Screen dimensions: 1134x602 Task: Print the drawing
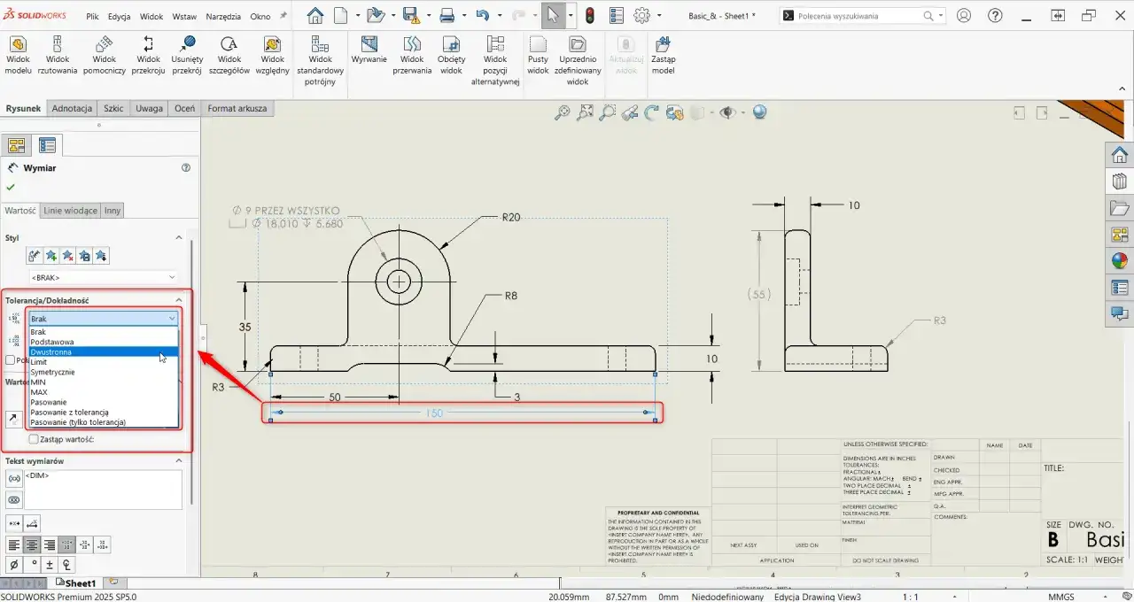[x=447, y=15]
